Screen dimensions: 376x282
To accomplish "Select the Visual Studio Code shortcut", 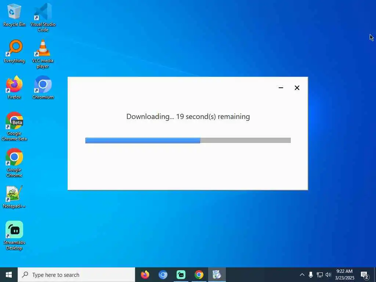I will point(43,18).
